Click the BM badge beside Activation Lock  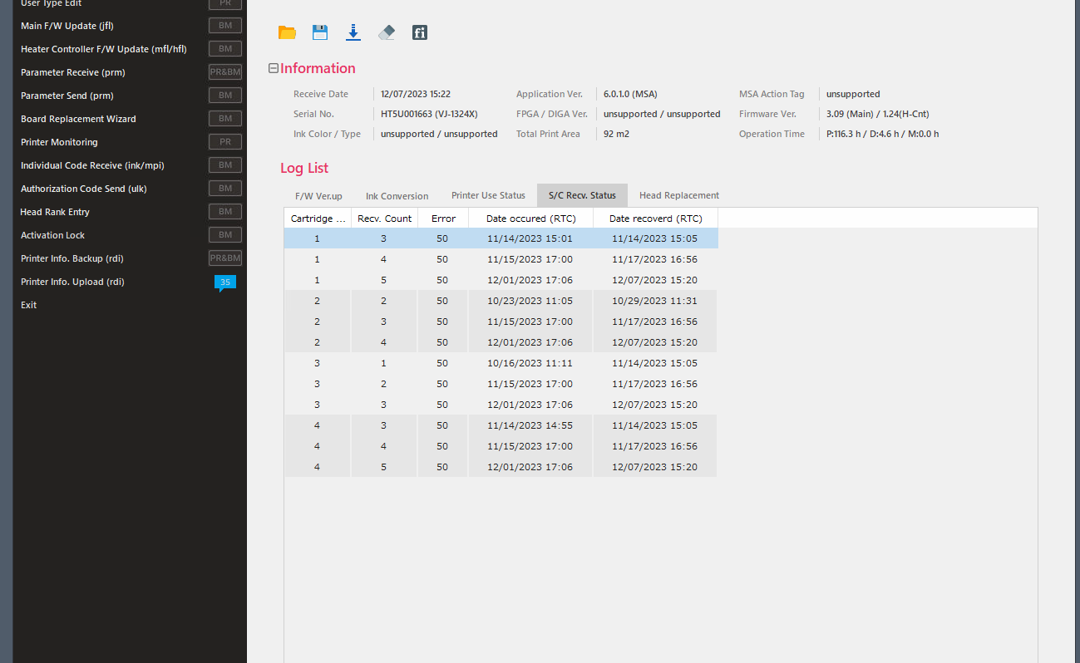click(225, 235)
